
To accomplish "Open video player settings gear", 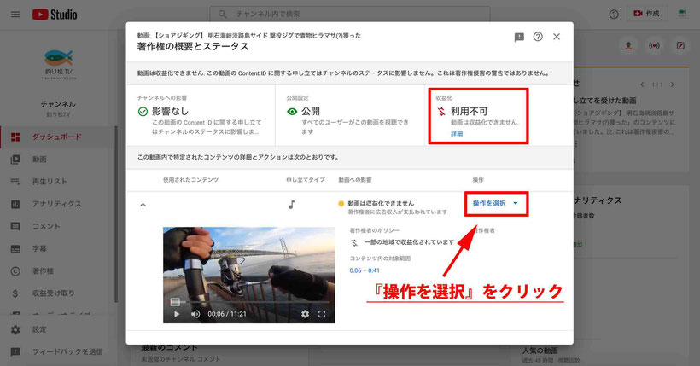I will coord(305,314).
